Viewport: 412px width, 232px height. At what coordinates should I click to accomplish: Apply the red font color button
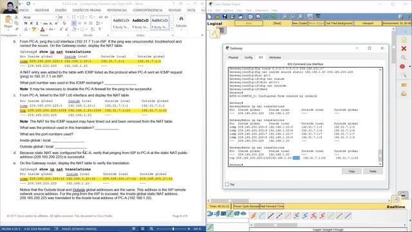tap(42, 29)
